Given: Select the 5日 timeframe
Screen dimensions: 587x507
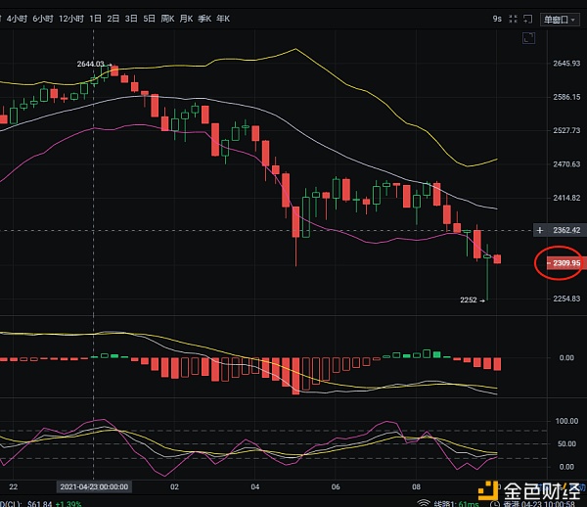Looking at the screenshot, I should point(149,19).
